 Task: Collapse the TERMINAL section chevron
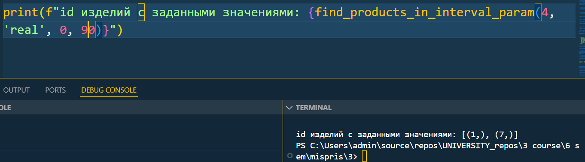tap(289, 108)
